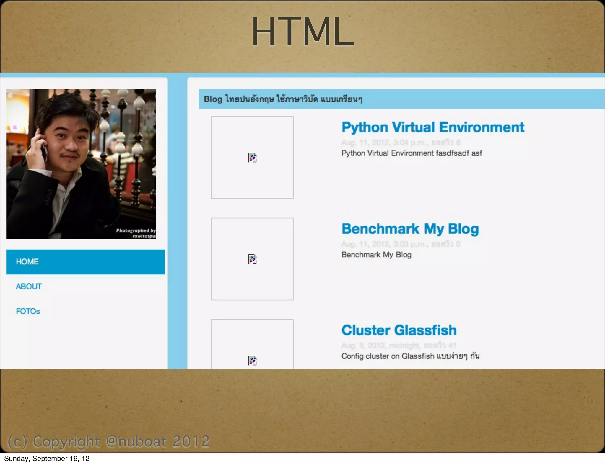Select the 'Benchmark My Blog' summary text
The width and height of the screenshot is (605, 465).
(376, 255)
